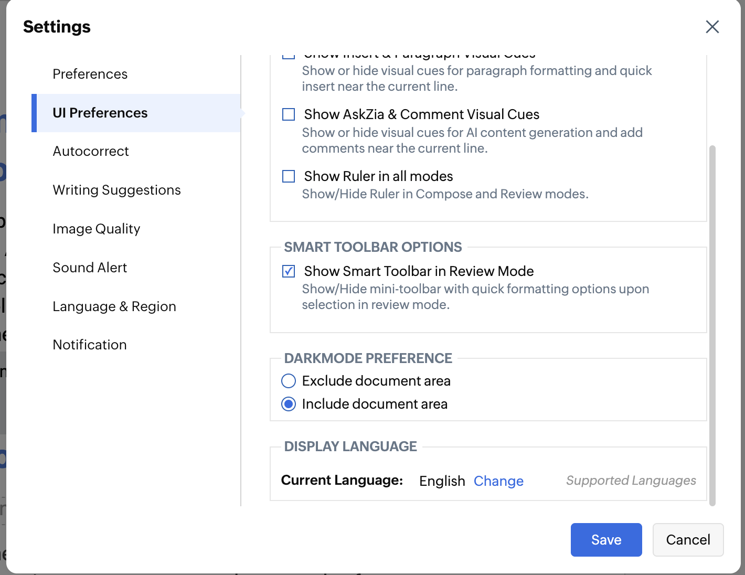Uncheck Show Smart Toolbar in Review Mode
The image size is (745, 575).
click(x=289, y=271)
